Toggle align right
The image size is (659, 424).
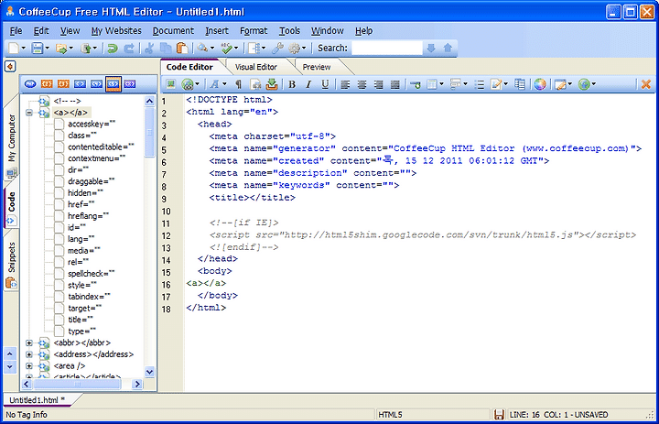379,84
